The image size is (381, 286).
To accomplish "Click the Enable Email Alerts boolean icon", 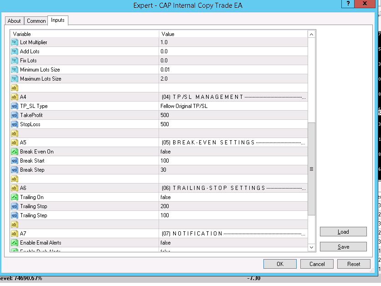I will pos(14,243).
